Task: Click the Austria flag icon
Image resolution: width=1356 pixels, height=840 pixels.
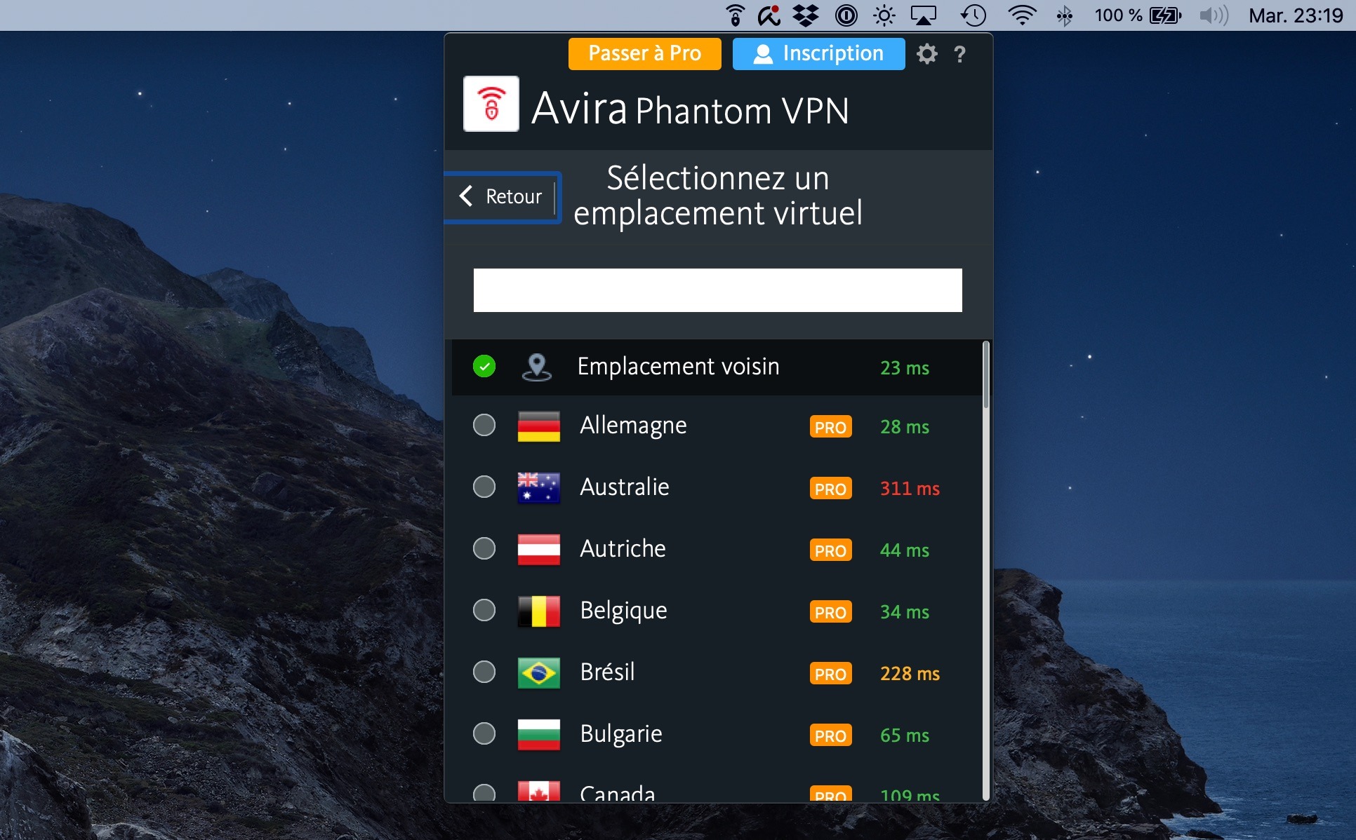Action: [538, 550]
